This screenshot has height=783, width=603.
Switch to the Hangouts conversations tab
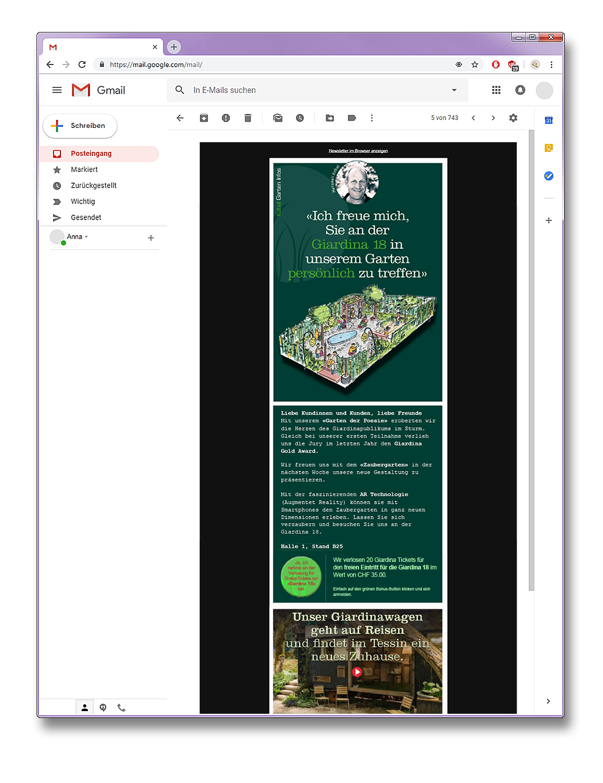(103, 708)
